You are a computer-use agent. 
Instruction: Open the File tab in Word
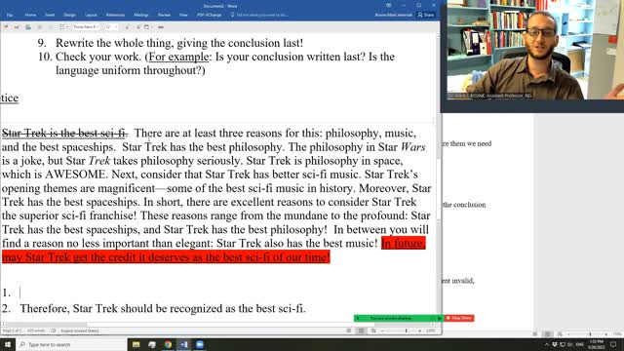[x=10, y=15]
